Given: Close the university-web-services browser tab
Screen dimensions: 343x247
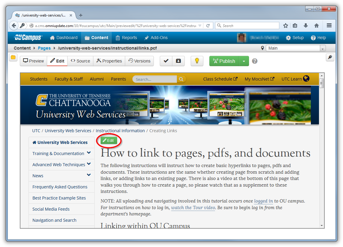Looking at the screenshot, I should tap(71, 15).
